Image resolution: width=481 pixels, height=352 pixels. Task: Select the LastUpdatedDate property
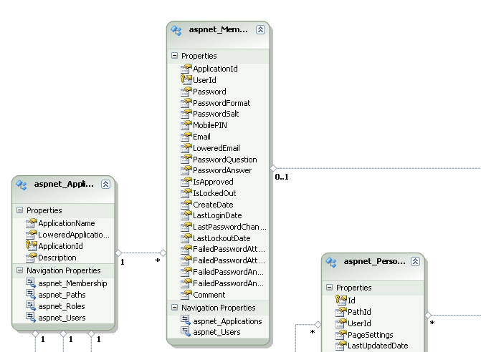coord(378,346)
